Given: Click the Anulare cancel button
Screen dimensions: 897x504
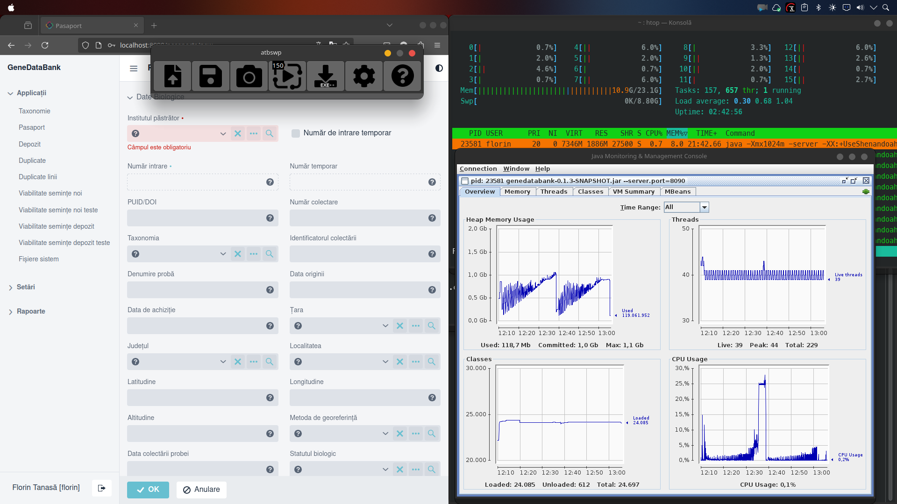Looking at the screenshot, I should click(x=201, y=489).
